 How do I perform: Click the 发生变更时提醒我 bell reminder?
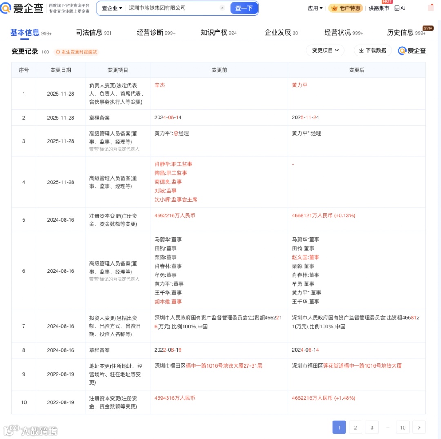point(76,52)
